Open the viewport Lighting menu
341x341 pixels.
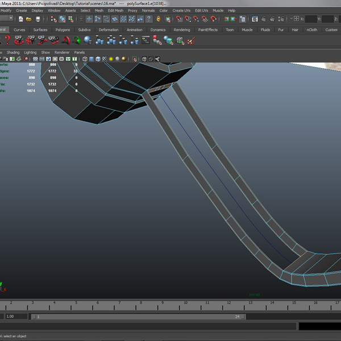pos(30,52)
